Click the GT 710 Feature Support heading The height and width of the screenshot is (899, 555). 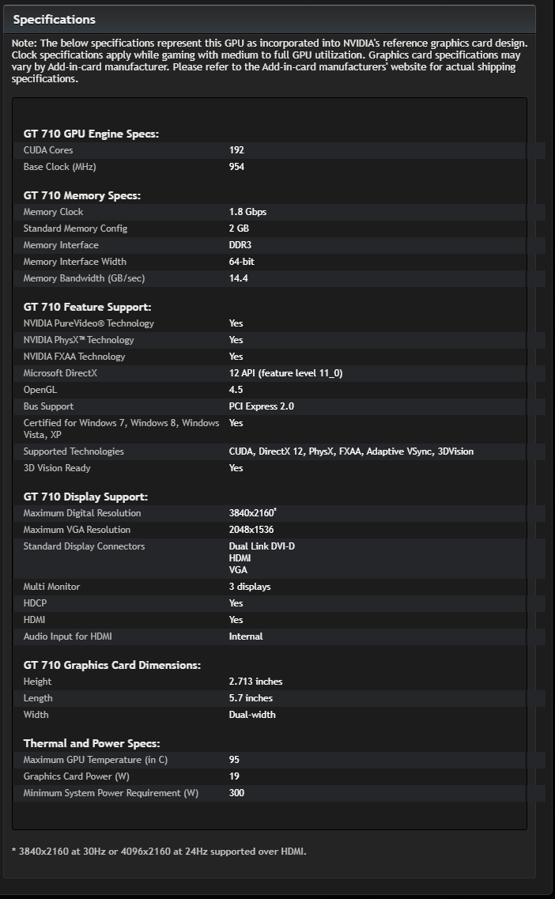point(87,307)
